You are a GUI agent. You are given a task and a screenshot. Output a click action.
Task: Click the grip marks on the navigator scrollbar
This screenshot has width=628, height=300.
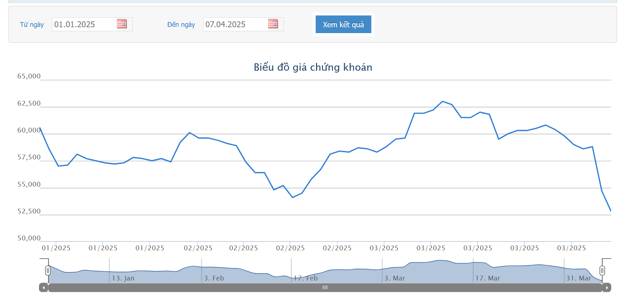coord(325,287)
